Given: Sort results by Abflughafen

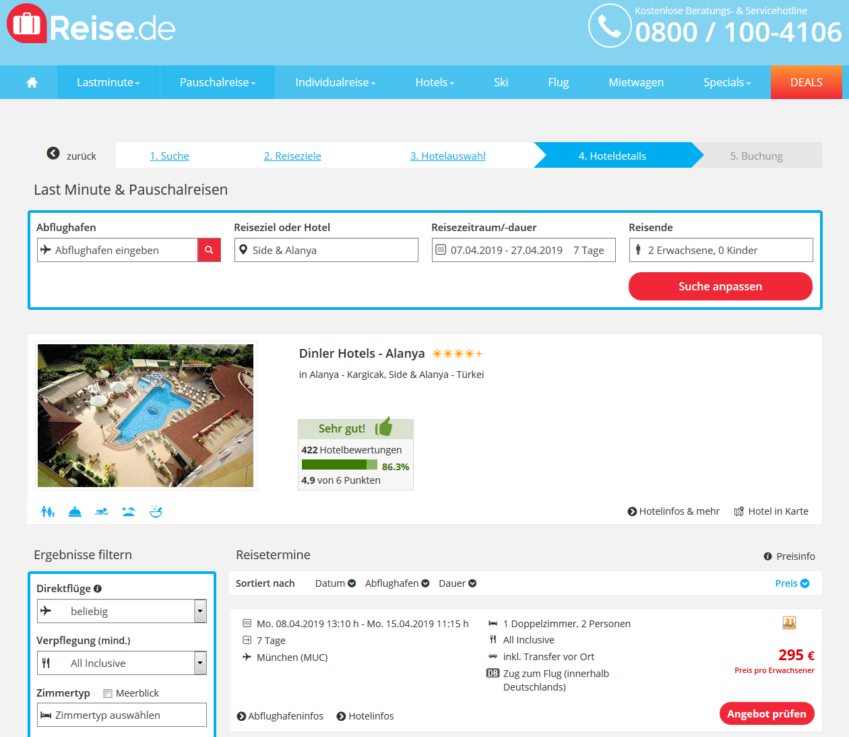Looking at the screenshot, I should [x=398, y=583].
